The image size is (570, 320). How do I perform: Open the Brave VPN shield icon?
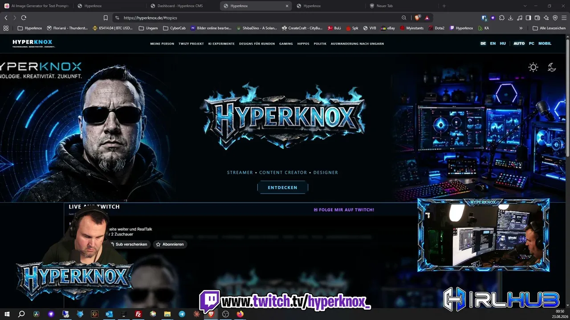click(555, 18)
